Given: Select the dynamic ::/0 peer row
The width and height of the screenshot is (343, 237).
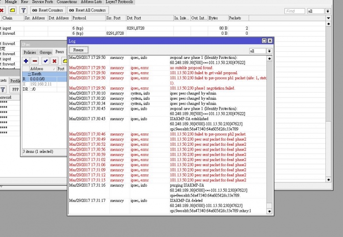Looking at the screenshot, I should [x=45, y=89].
